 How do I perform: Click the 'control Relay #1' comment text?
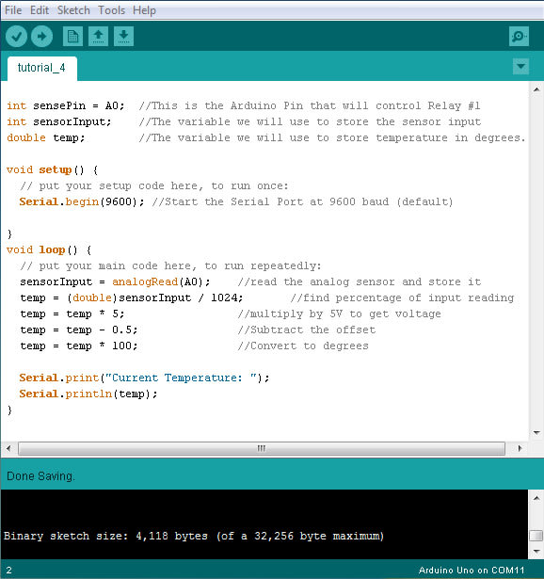click(x=428, y=106)
